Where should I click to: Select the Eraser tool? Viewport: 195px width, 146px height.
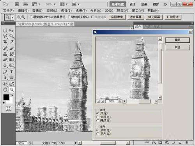(x=5, y=60)
